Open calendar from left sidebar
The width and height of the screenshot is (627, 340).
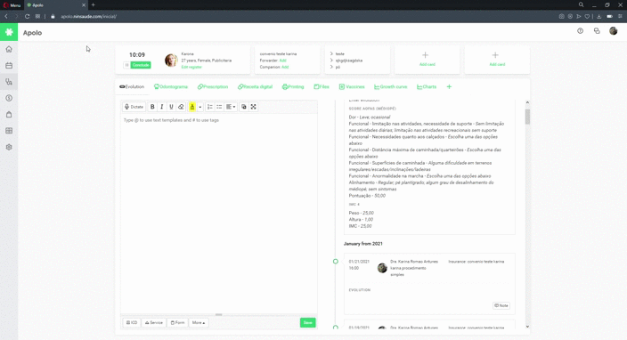pos(9,66)
